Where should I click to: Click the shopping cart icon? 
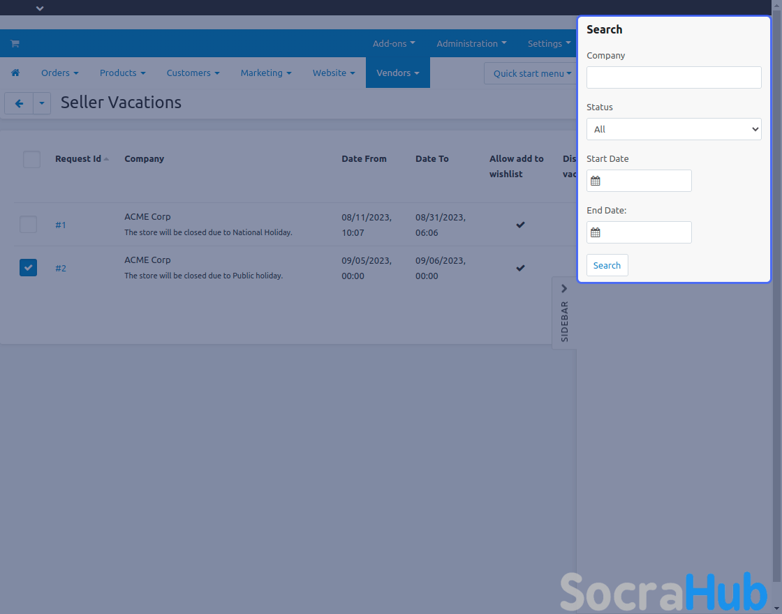[x=15, y=43]
